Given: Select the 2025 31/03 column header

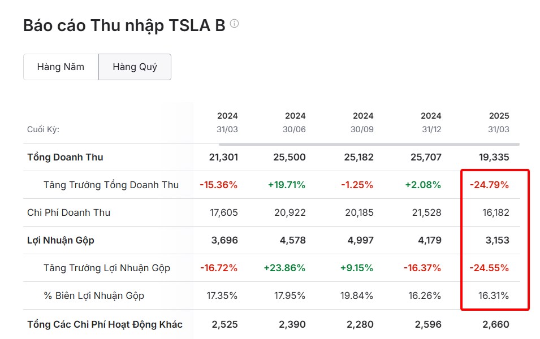Looking at the screenshot, I should point(499,122).
